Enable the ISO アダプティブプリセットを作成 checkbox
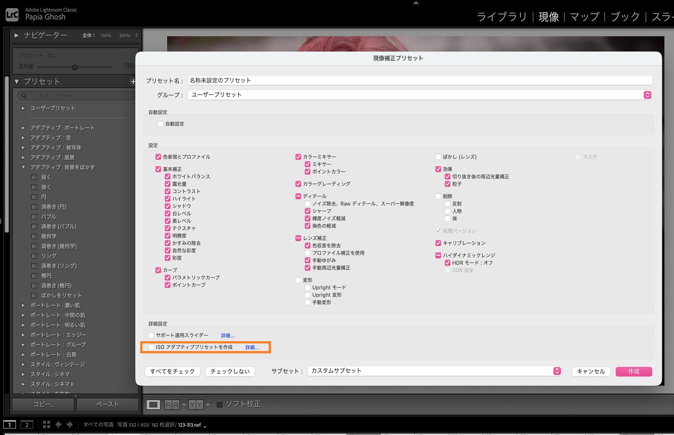The width and height of the screenshot is (674, 435). point(150,347)
